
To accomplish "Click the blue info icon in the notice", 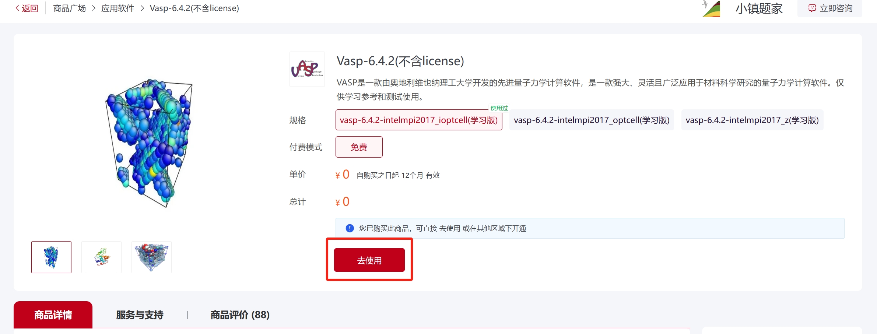I will click(350, 228).
